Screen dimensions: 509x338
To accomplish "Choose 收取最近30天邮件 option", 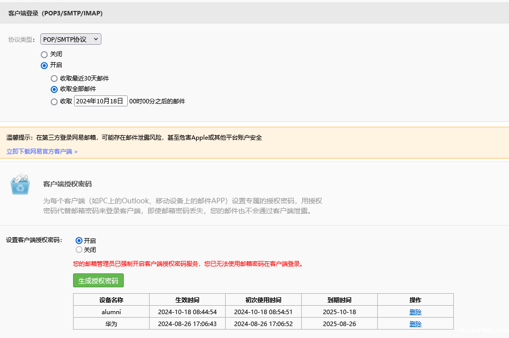I will (54, 79).
